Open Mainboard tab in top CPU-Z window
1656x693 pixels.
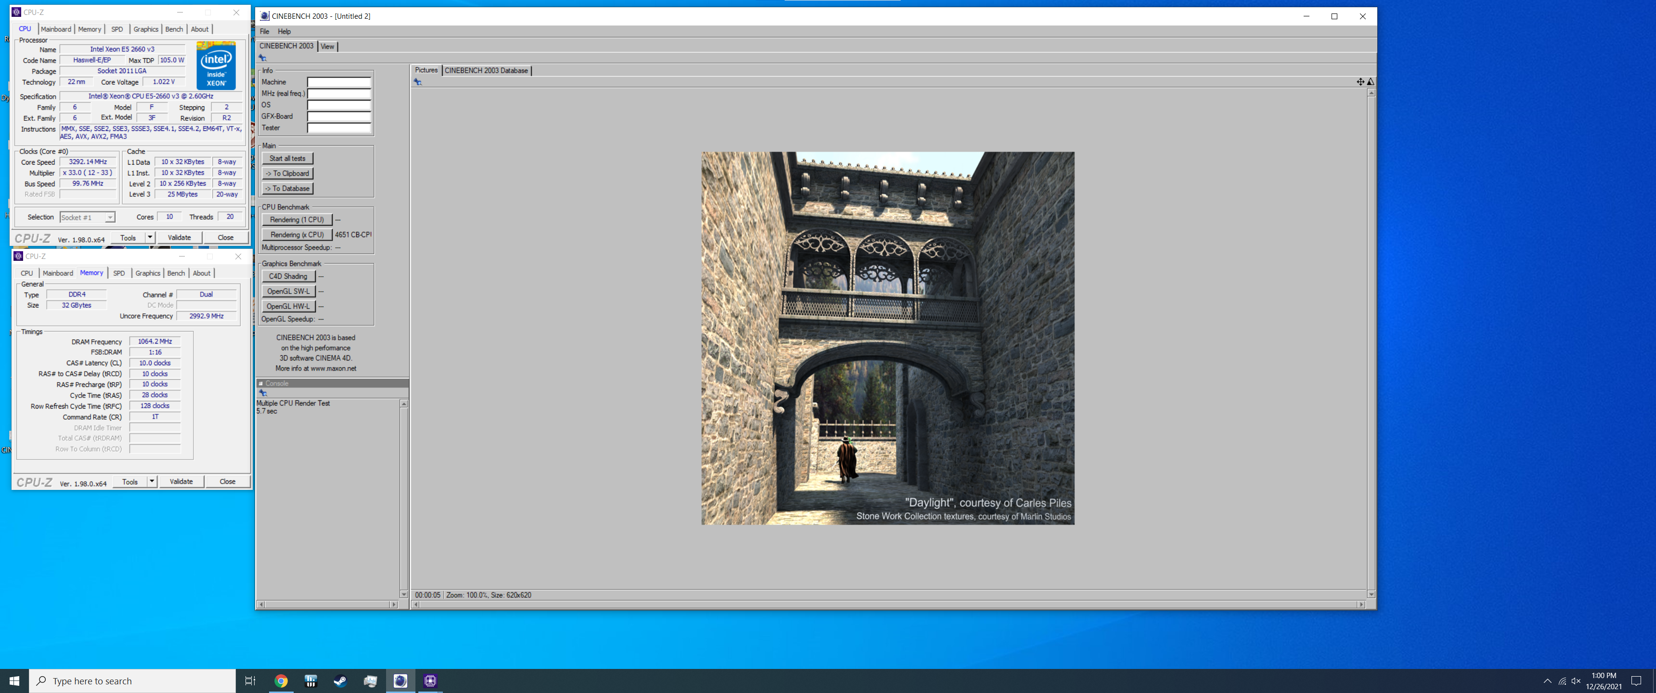click(x=56, y=29)
